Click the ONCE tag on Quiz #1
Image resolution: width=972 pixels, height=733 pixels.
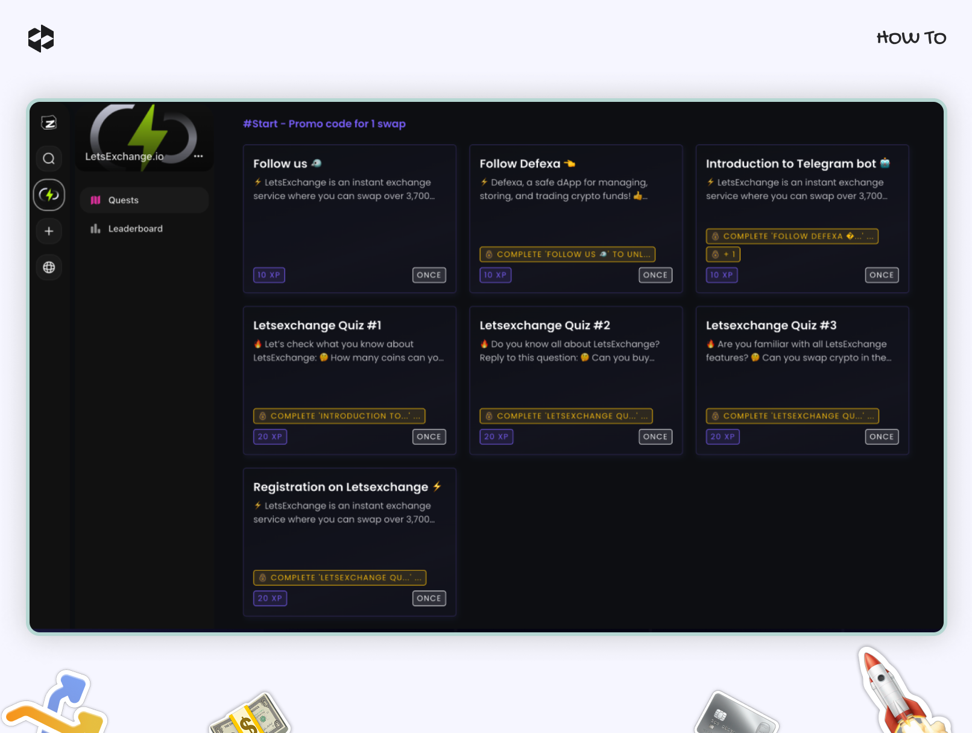(429, 436)
